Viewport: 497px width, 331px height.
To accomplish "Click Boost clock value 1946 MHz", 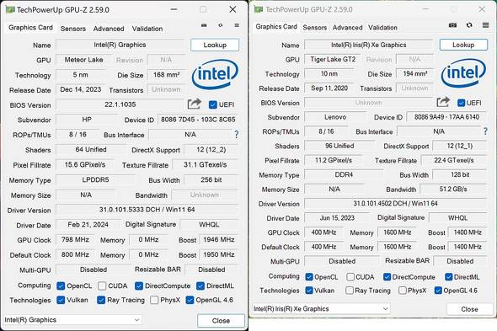I will [219, 240].
